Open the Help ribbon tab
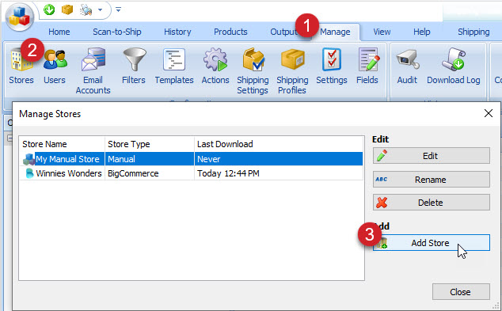 (x=422, y=32)
